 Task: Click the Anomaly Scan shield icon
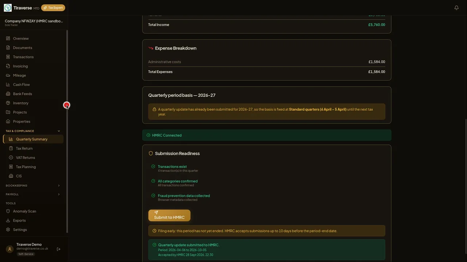[x=8, y=211]
